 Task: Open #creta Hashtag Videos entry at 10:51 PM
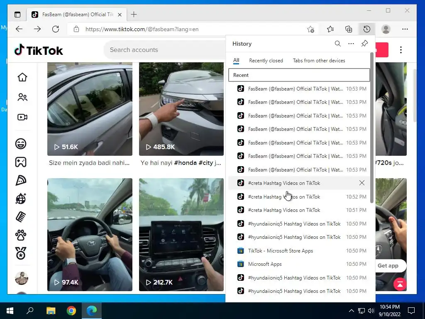pyautogui.click(x=299, y=210)
